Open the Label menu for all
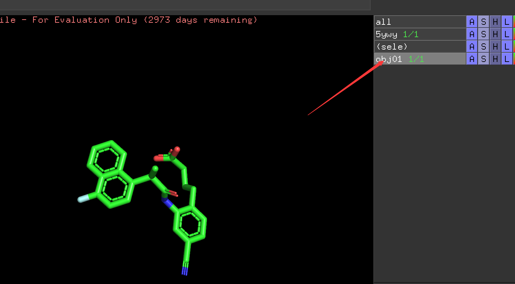Image resolution: width=515 pixels, height=284 pixels. click(x=507, y=22)
